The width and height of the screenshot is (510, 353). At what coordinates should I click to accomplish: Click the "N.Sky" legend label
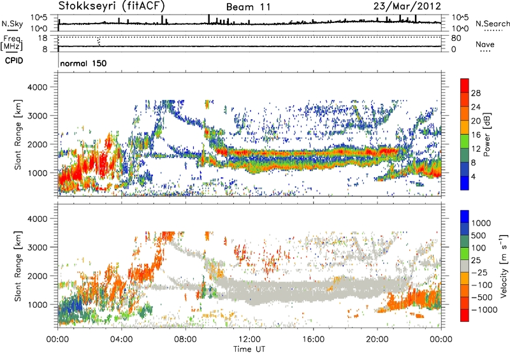[12, 24]
